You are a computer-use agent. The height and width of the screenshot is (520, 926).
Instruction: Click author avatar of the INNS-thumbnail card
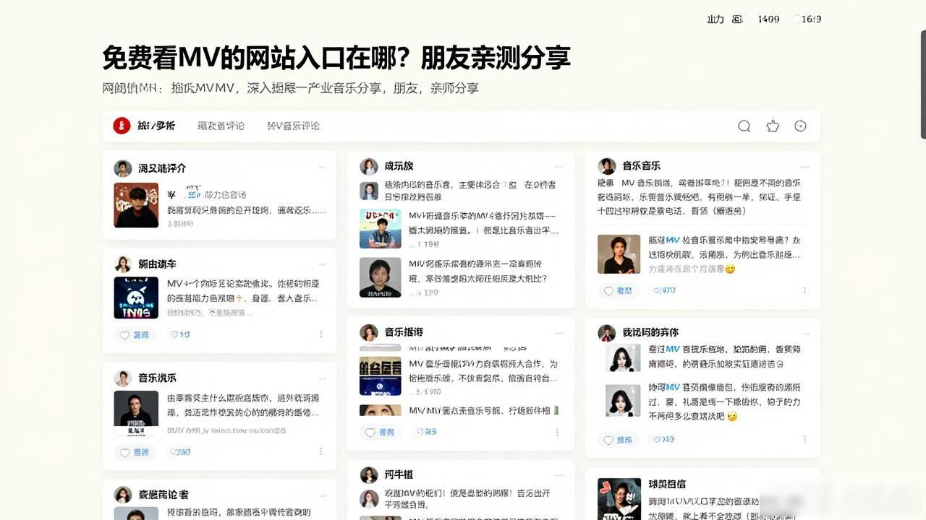pos(123,264)
